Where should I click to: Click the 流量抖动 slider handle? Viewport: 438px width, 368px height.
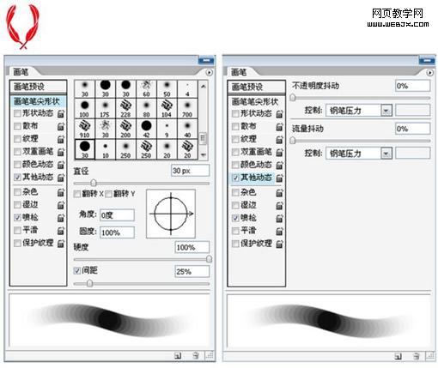293,141
